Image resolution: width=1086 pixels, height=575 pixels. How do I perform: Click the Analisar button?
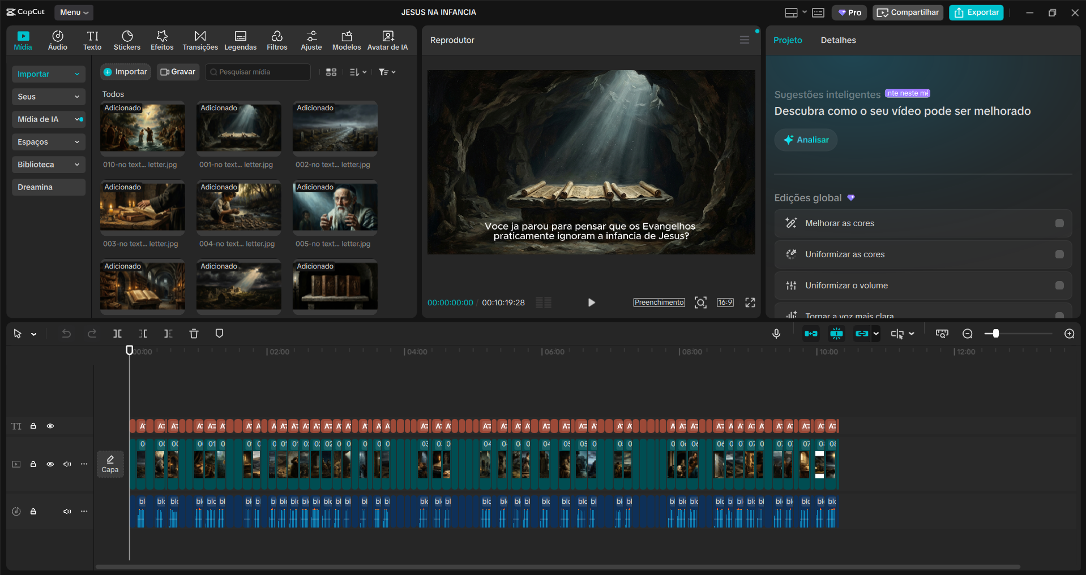[806, 140]
